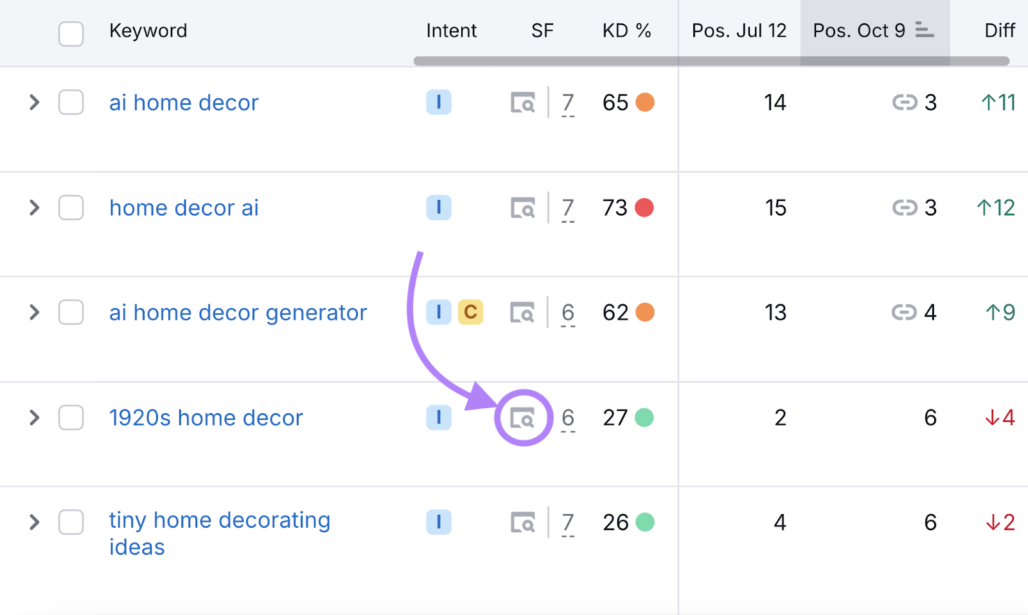Screen dimensions: 1028x615
Task: Open SERP features for tiny home decorating ideas
Action: coord(524,522)
